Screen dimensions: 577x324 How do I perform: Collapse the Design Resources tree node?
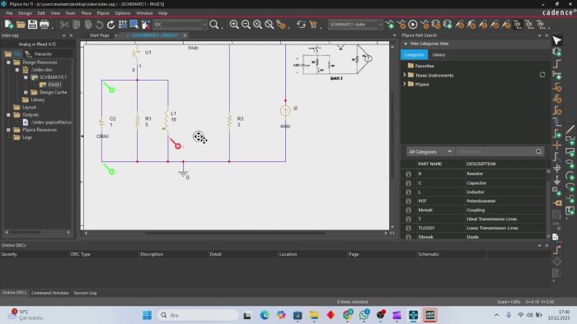point(8,62)
